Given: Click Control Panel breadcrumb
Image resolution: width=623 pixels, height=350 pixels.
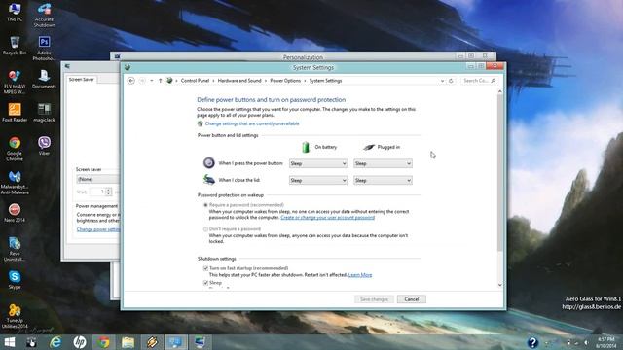Looking at the screenshot, I should click(x=195, y=81).
